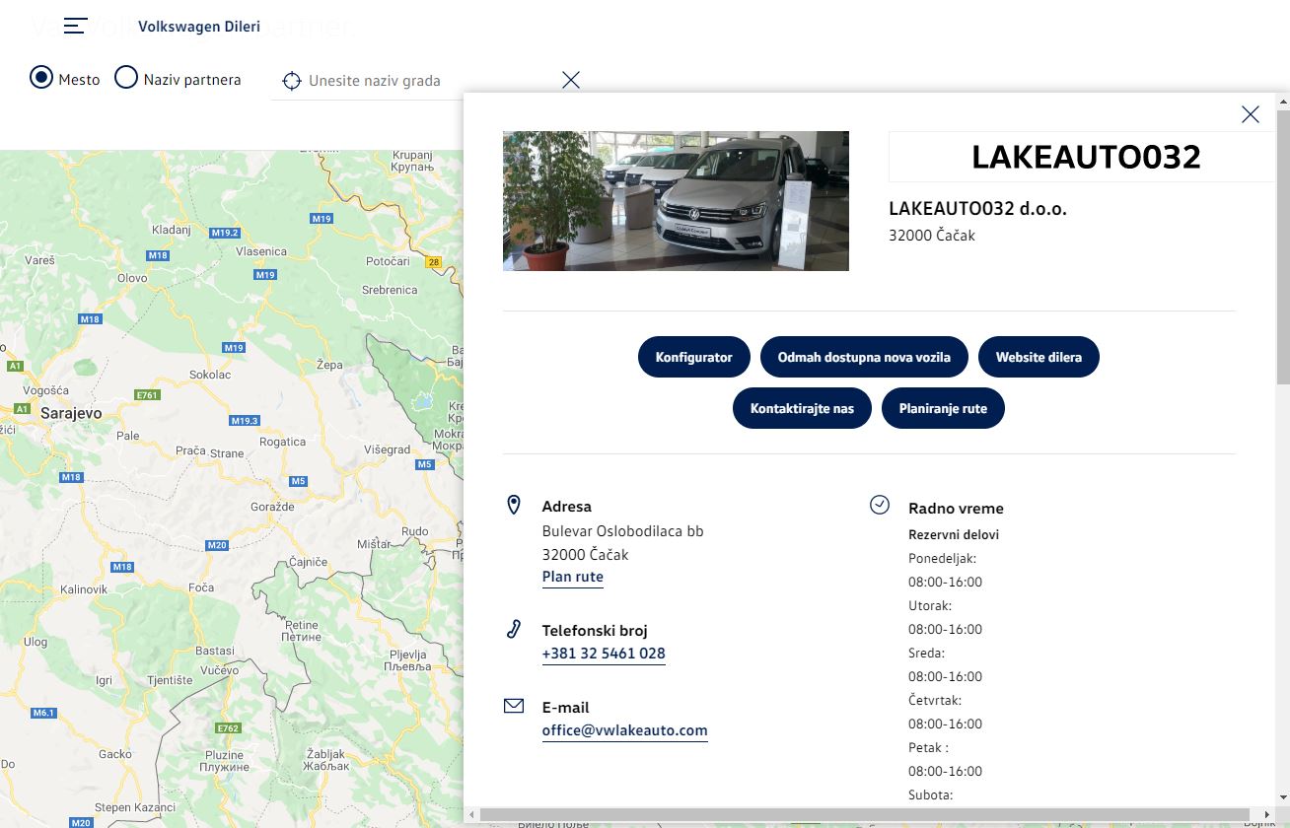1290x828 pixels.
Task: Select the Mesto radio button
Action: 41,78
